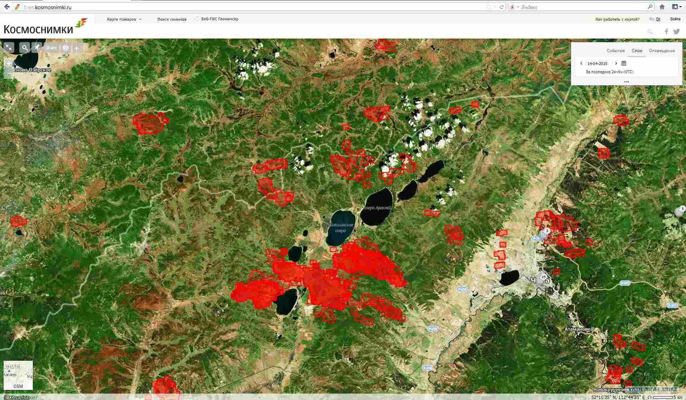The image size is (686, 400).
Task: Switch to the События tab
Action: (x=616, y=51)
